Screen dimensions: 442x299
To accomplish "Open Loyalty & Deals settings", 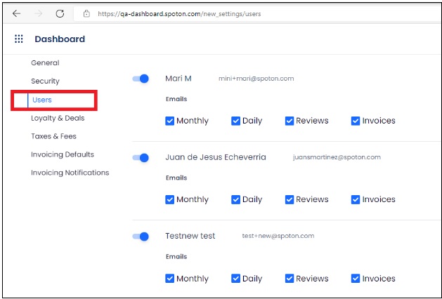I will 58,118.
